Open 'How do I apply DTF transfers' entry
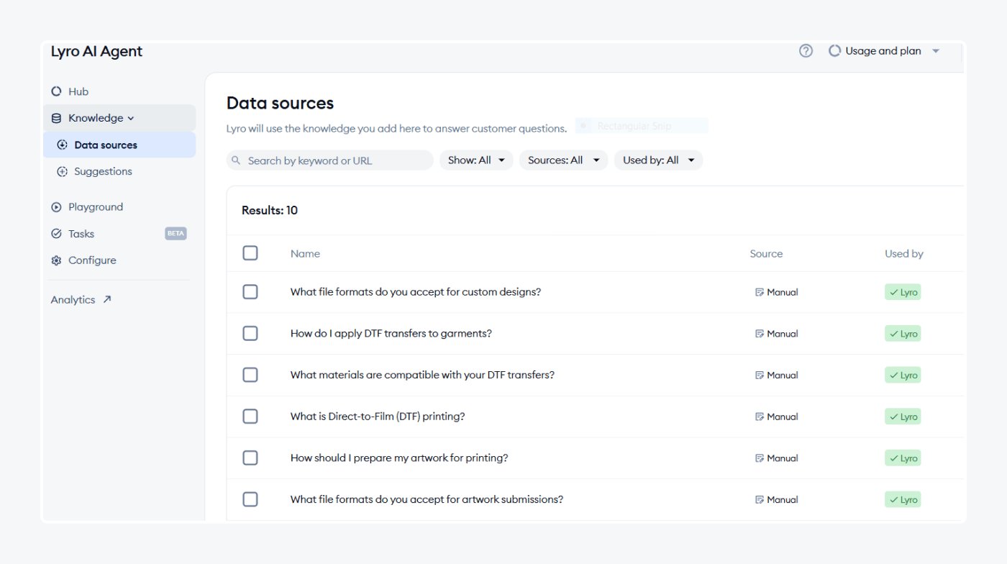This screenshot has height=564, width=1007. coord(391,333)
